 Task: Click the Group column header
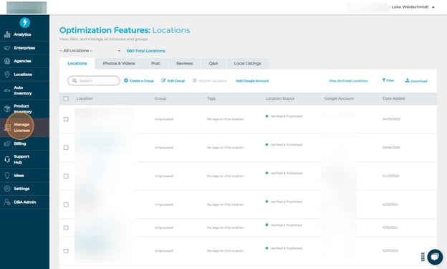pos(160,98)
